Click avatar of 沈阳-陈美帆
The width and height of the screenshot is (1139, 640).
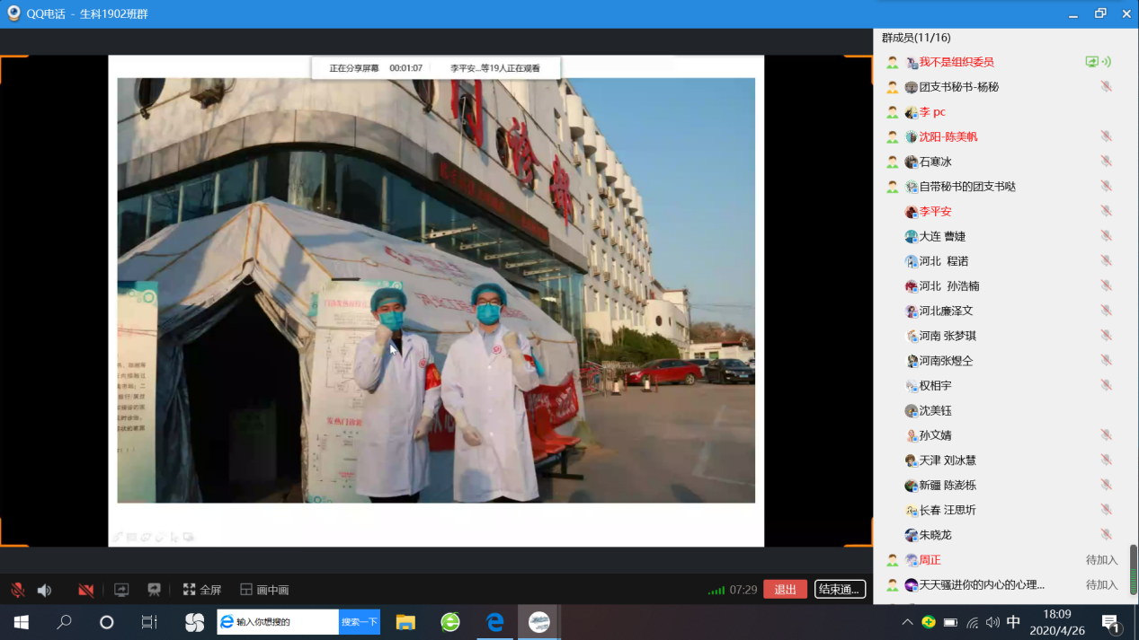tap(912, 137)
